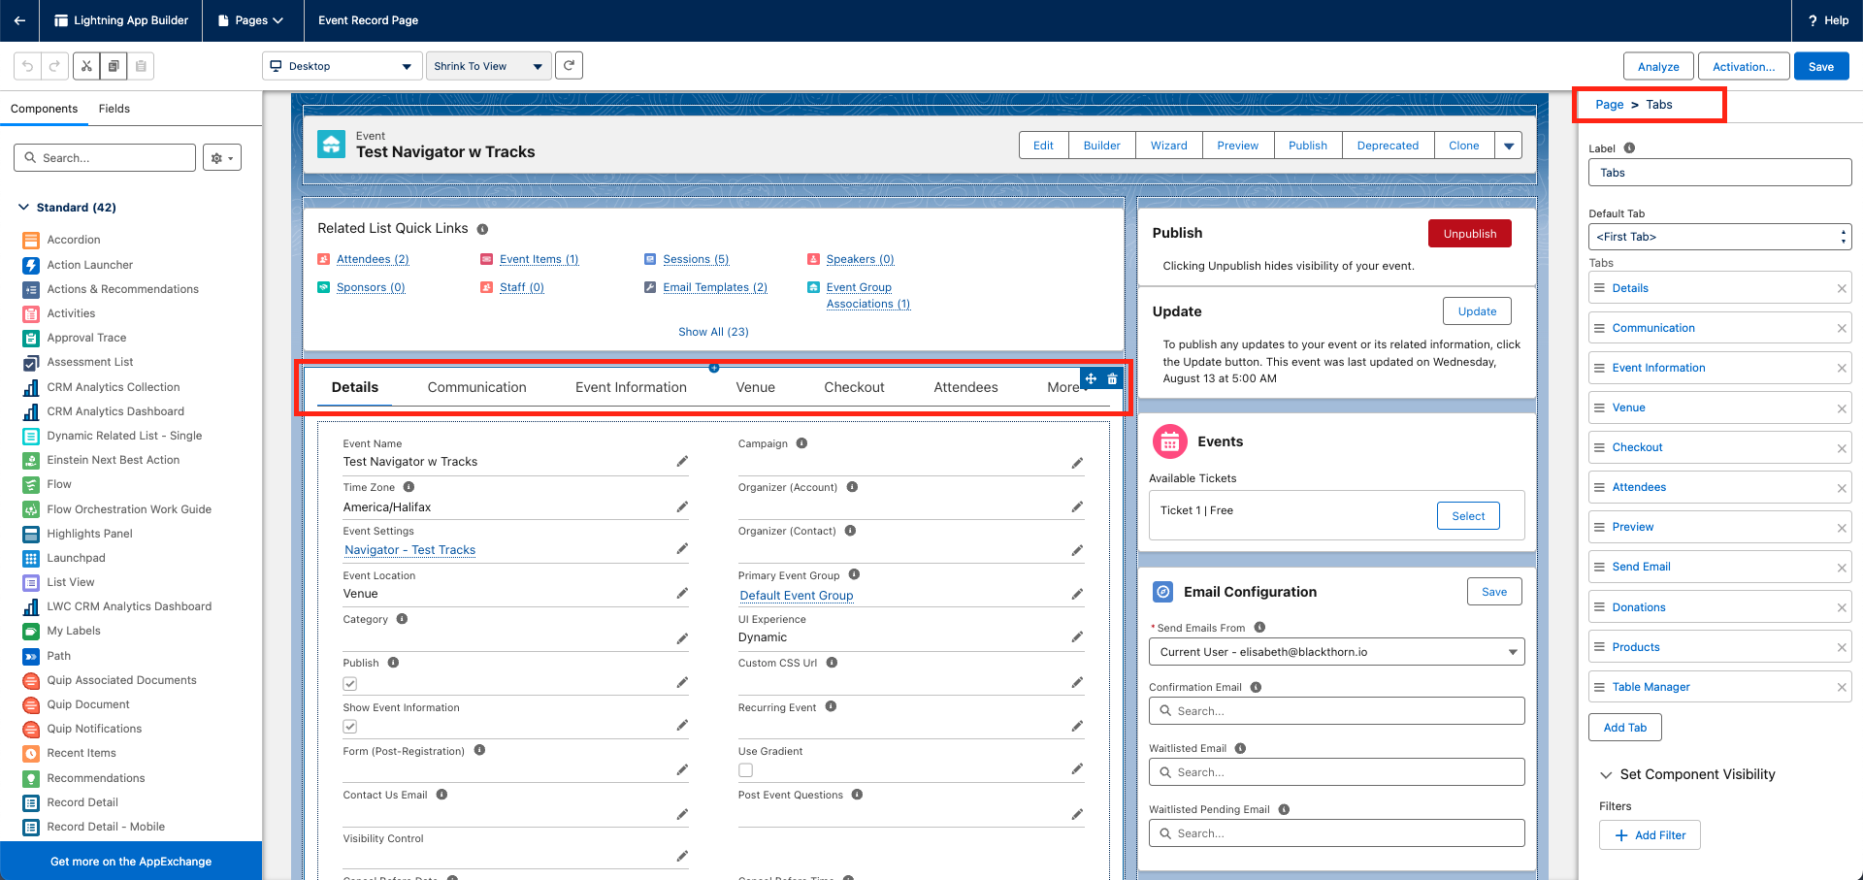Image resolution: width=1863 pixels, height=880 pixels.
Task: Collapse the Set Component Visibility section
Action: (1606, 774)
